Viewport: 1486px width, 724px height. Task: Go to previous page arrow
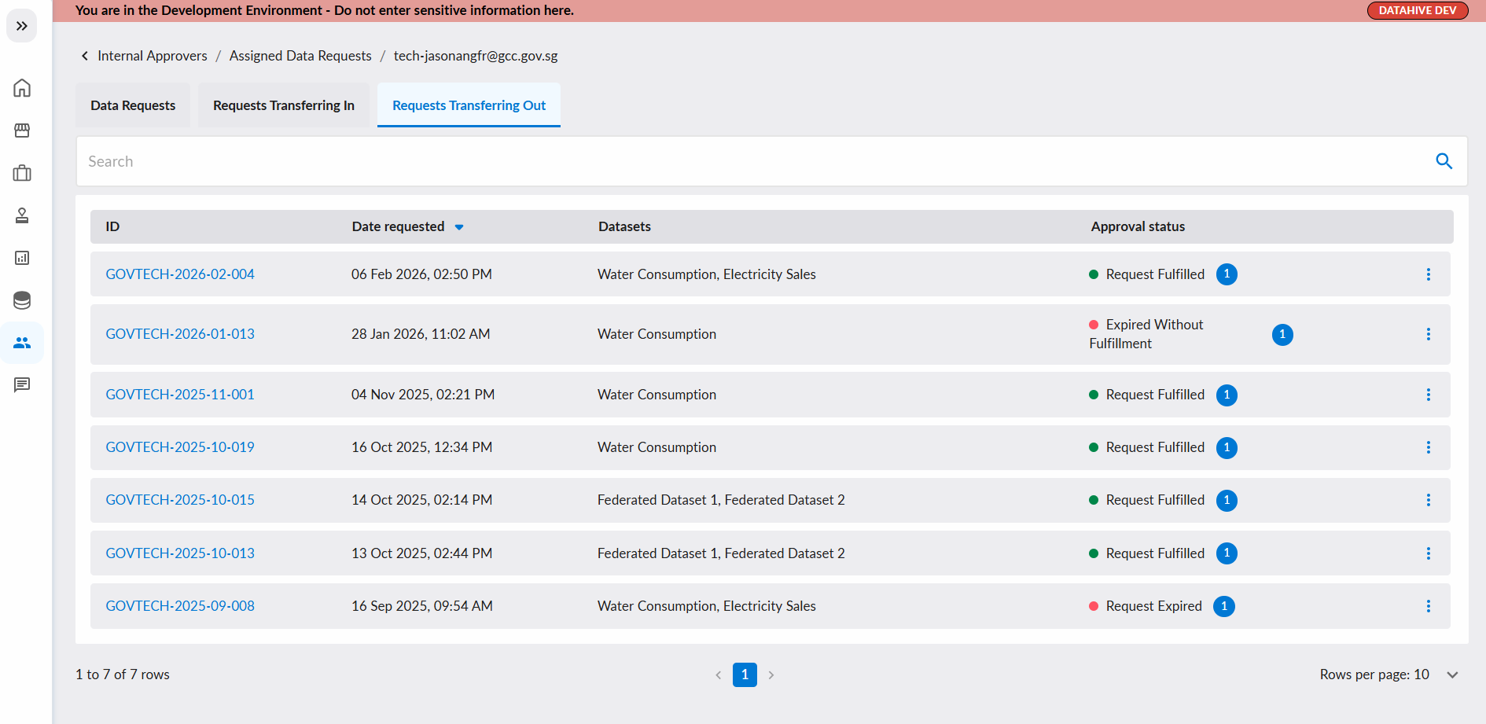pos(718,674)
